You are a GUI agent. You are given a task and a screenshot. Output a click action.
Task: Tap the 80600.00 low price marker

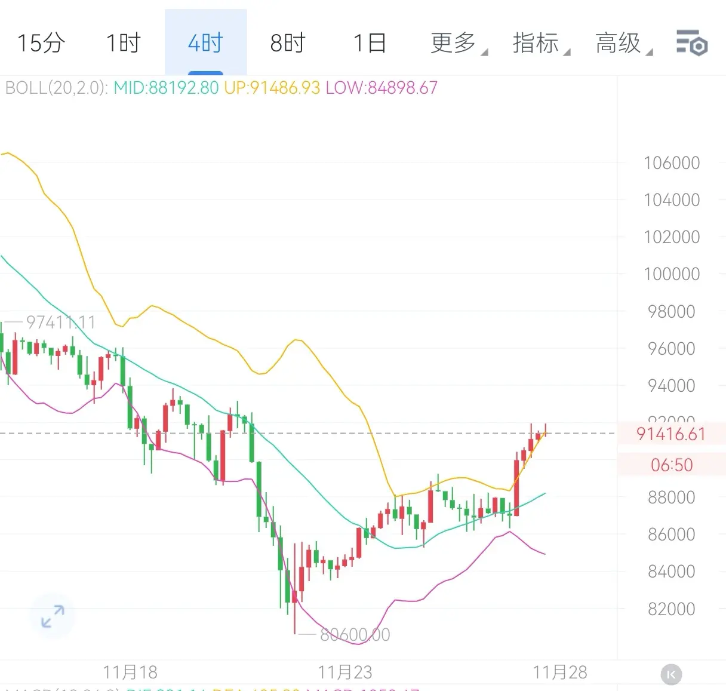pos(355,634)
